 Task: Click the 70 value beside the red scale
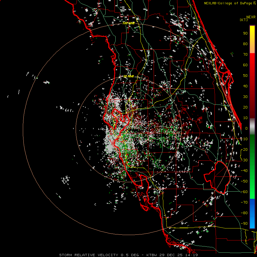click(245, 55)
